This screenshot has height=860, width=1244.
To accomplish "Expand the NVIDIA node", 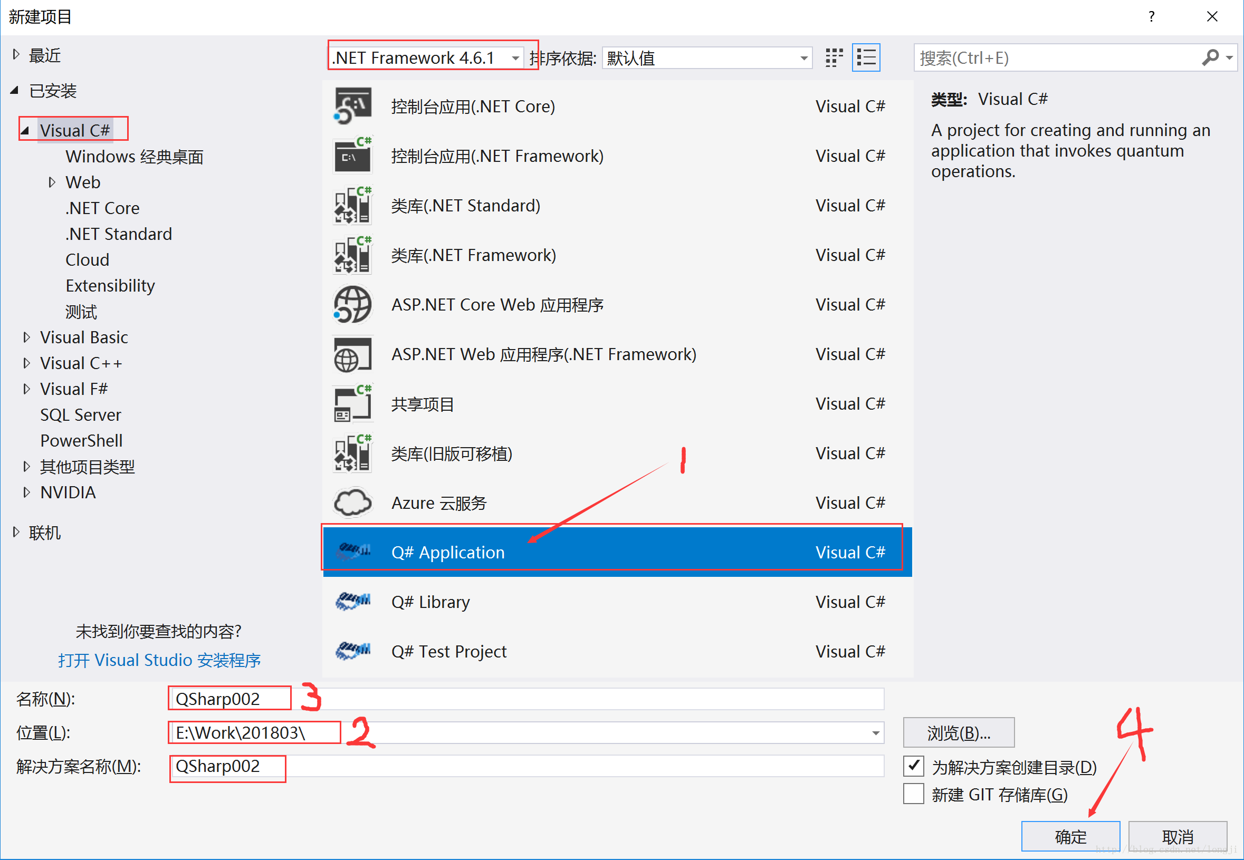I will (x=26, y=492).
